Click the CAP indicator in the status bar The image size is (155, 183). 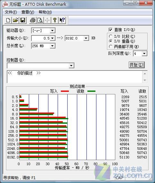[119, 178]
